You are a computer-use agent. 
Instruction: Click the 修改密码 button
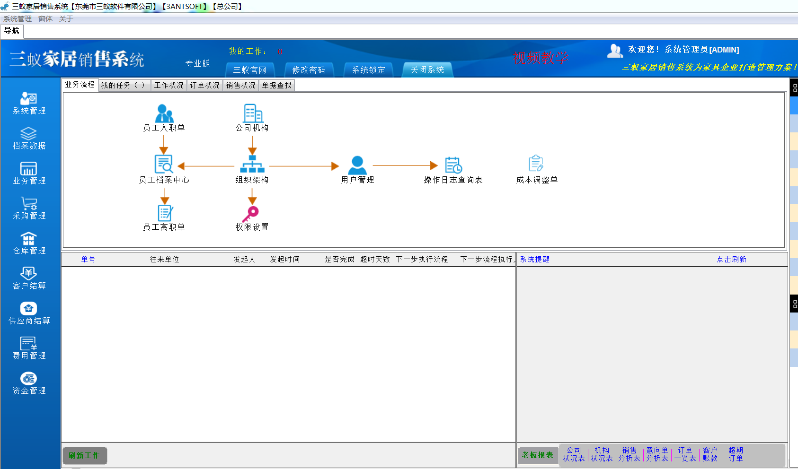point(309,70)
